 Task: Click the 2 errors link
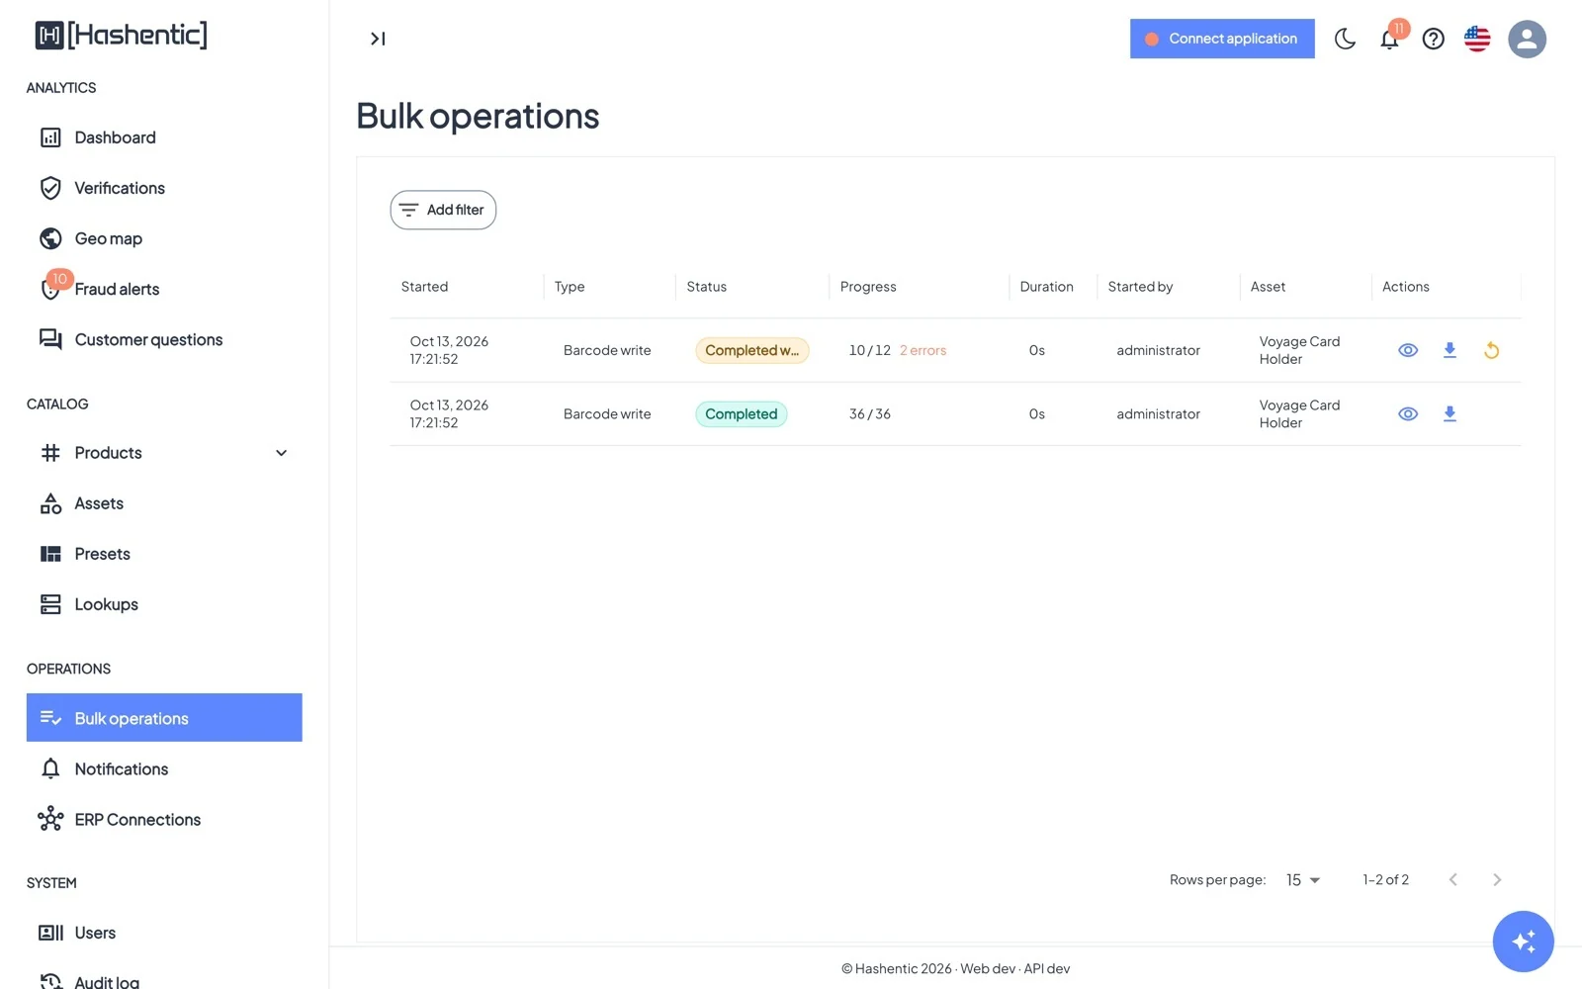pos(923,350)
